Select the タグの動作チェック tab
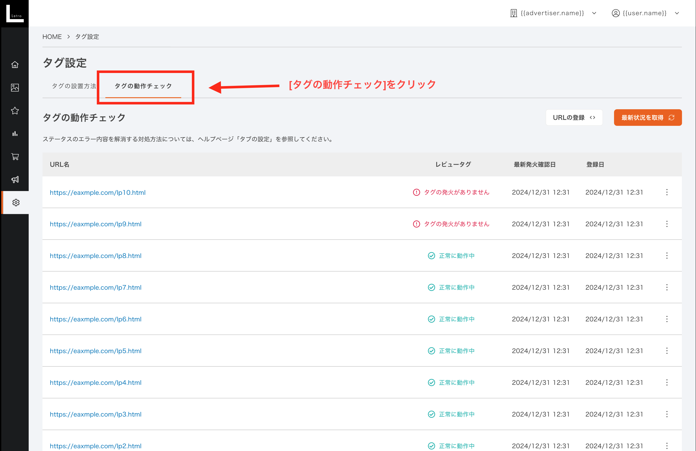Image resolution: width=696 pixels, height=451 pixels. [143, 86]
